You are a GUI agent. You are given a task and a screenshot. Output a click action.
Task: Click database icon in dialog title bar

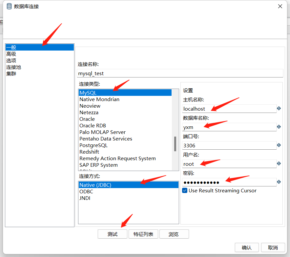click(x=9, y=6)
